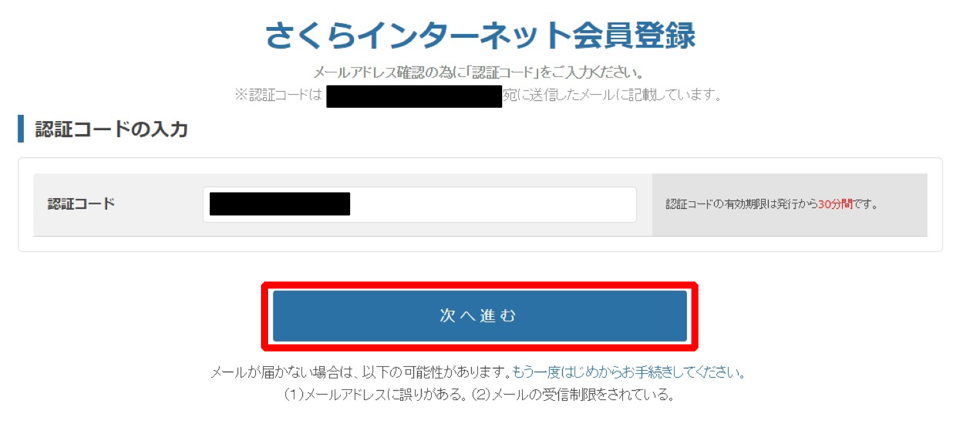Click the blacked-out email address block

(x=414, y=96)
